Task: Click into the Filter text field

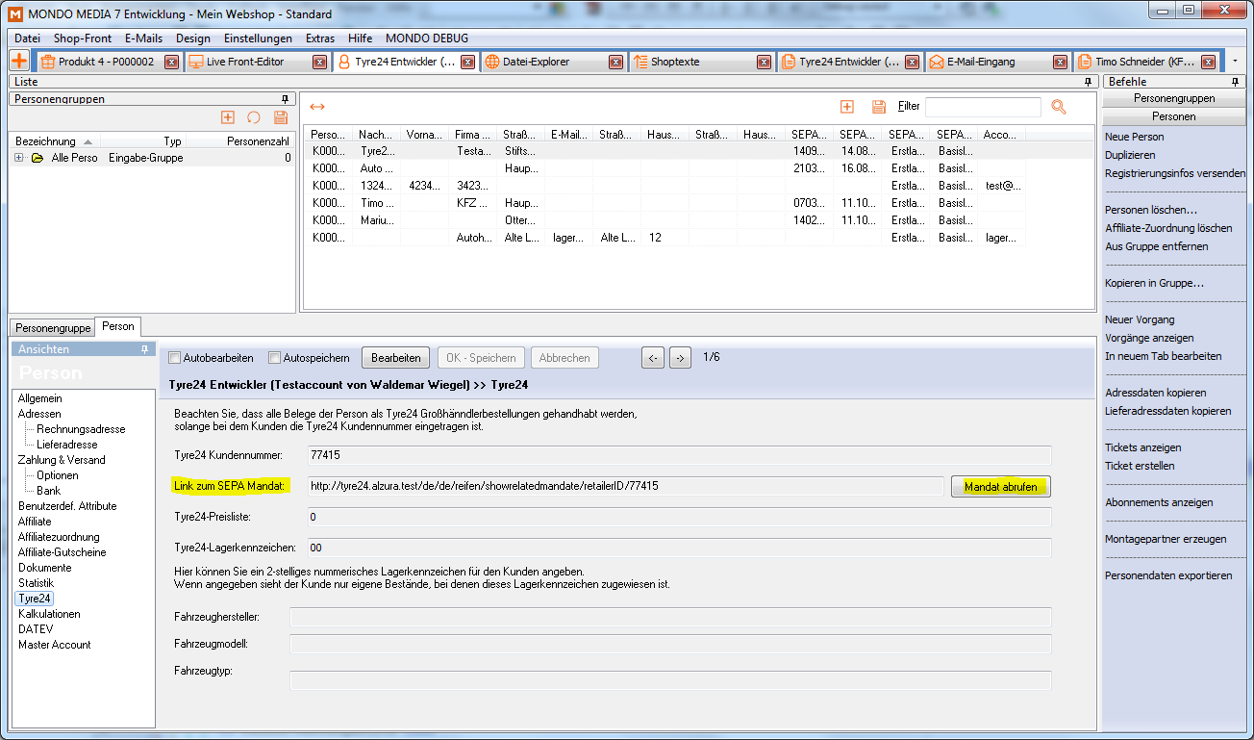Action: point(982,107)
